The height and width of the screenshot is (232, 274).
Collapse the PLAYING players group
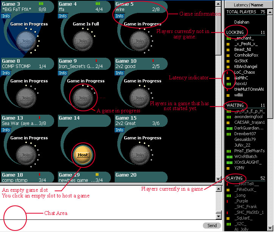(x=235, y=178)
